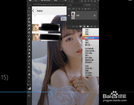Screen dimensions: 134x105
Task: Open the opacity slider arrow
Action: tap(98, 5)
